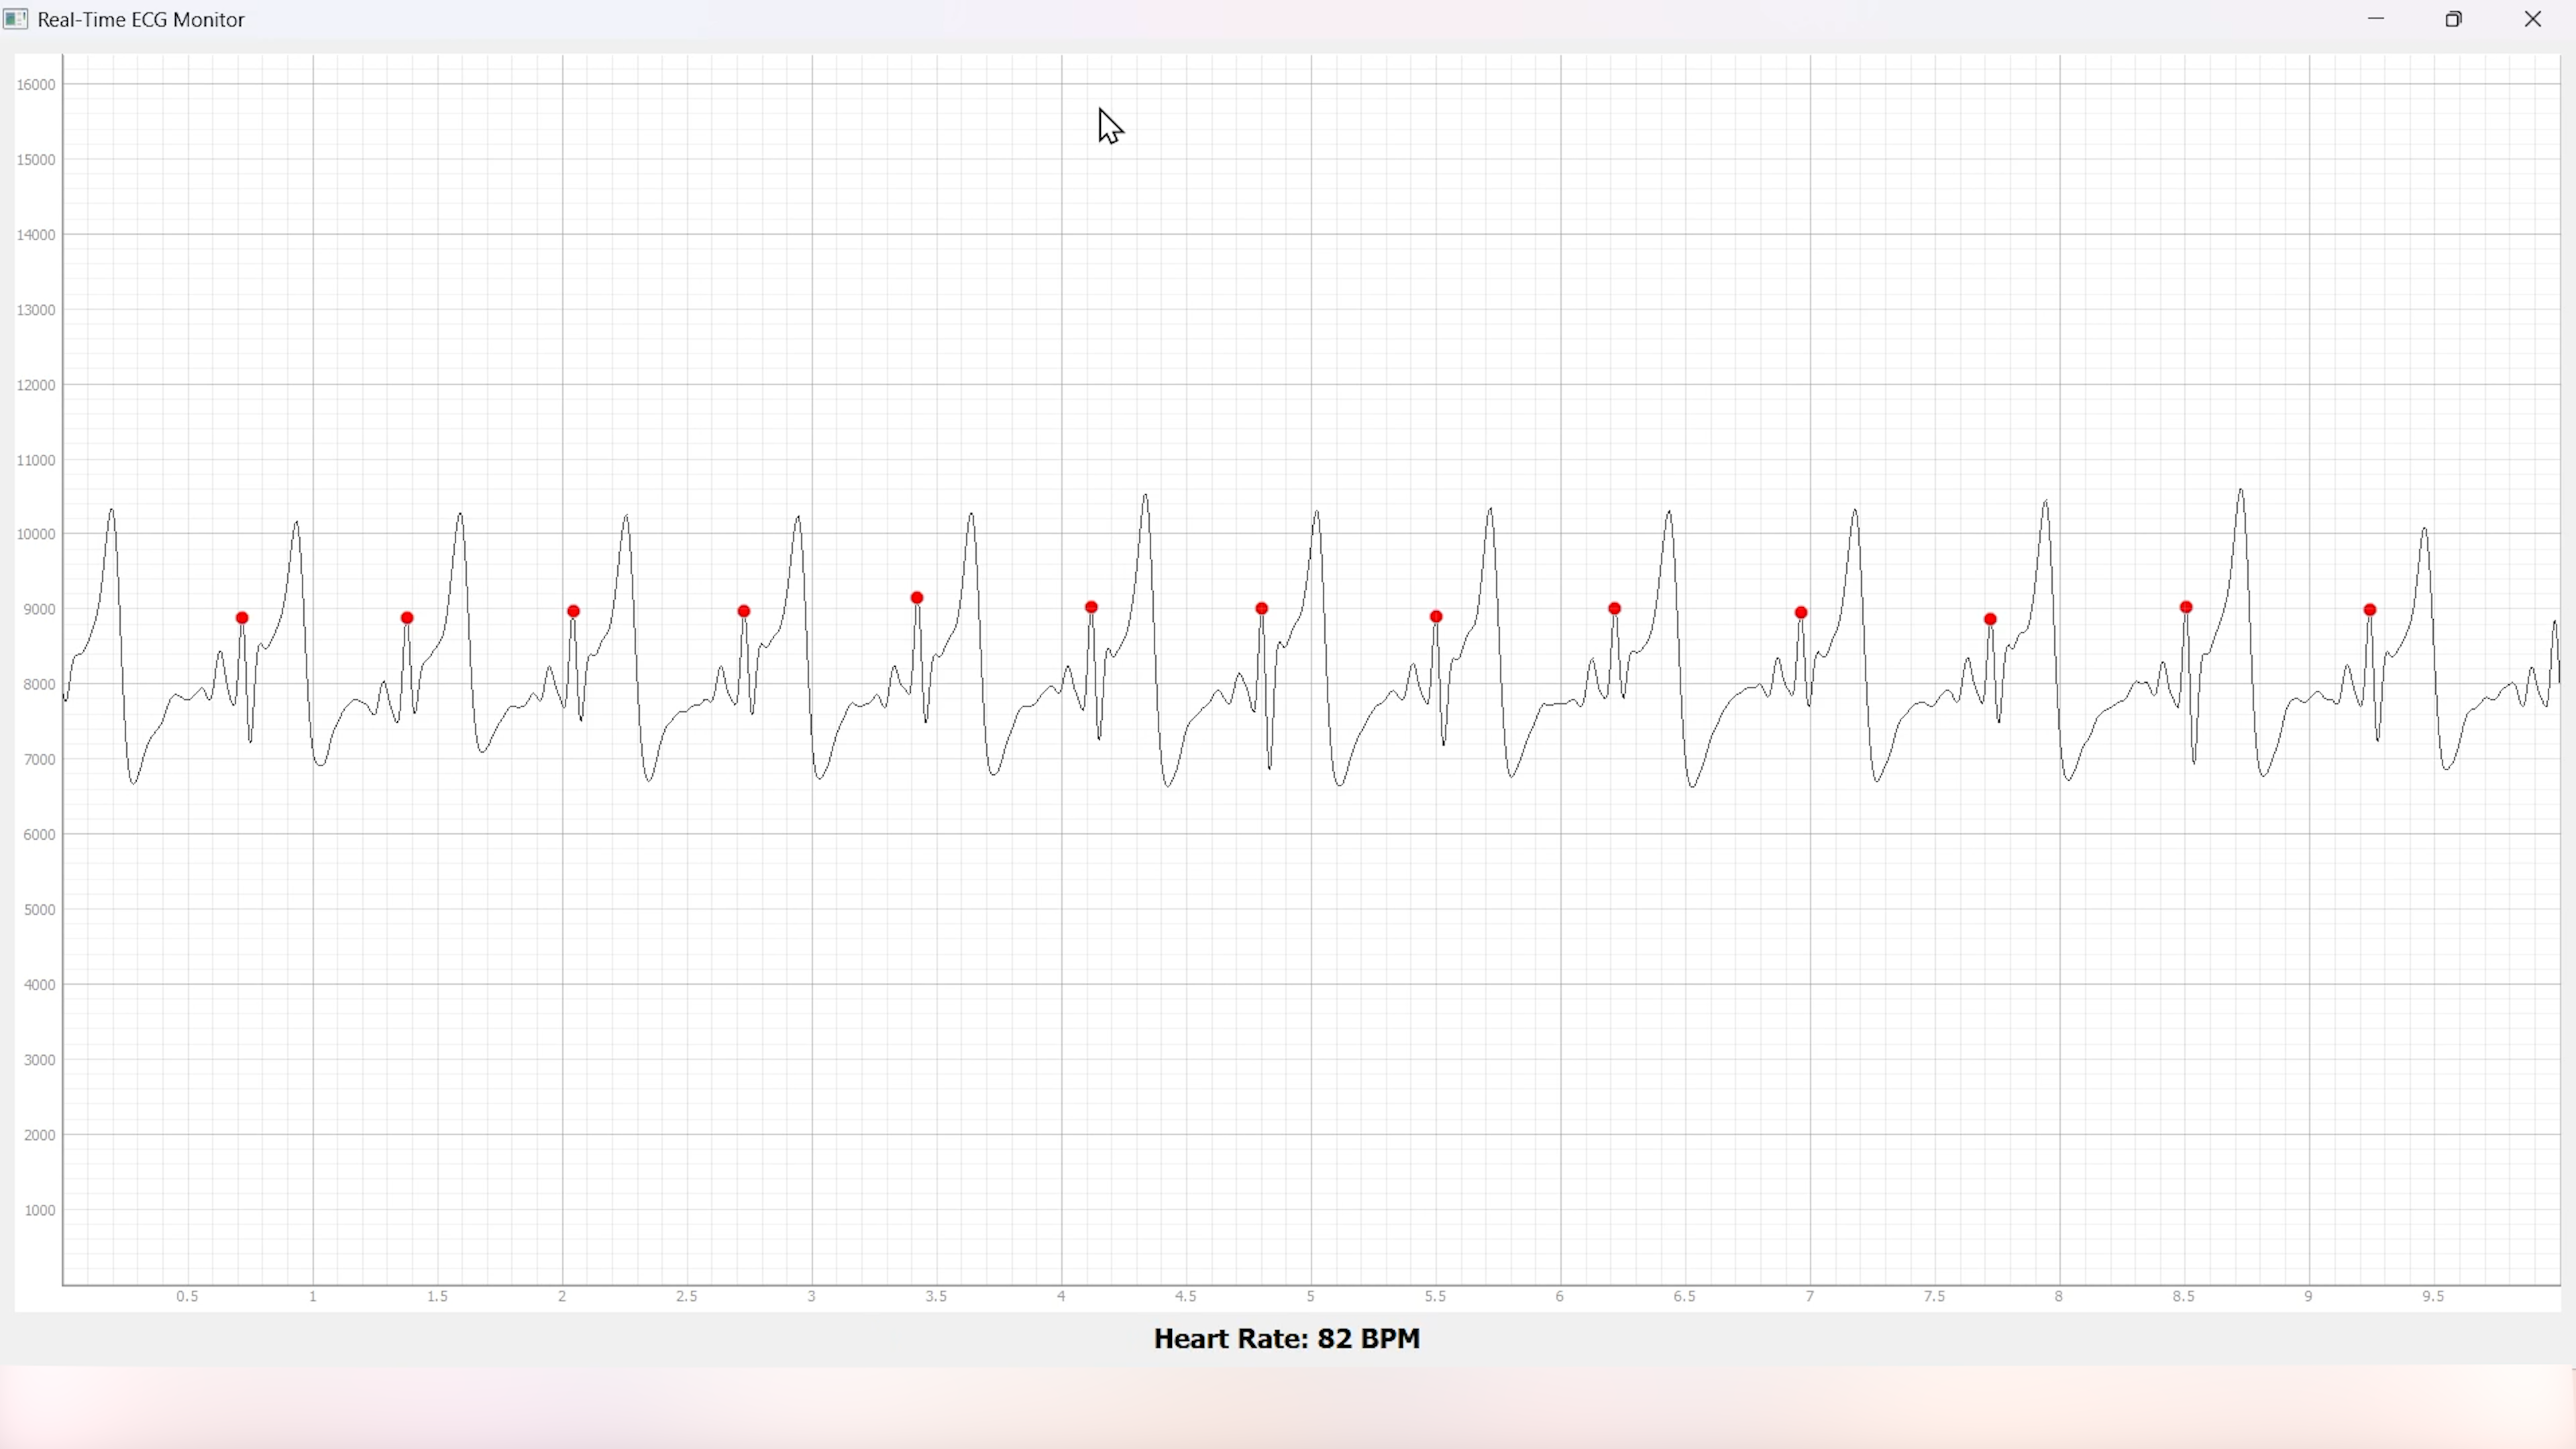Select the red peak dot near second 2.1
2576x1449 pixels.
(573, 610)
